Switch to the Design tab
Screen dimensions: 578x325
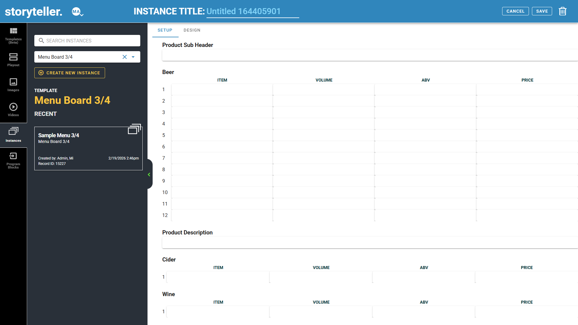(192, 30)
